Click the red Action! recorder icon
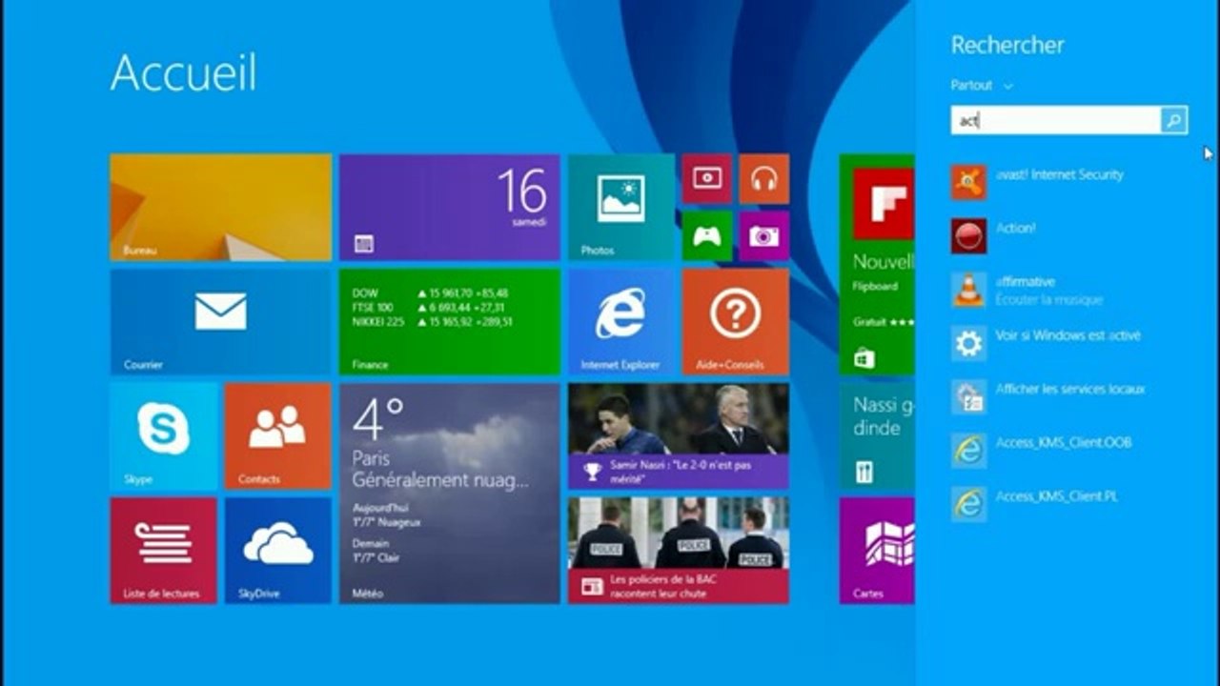 click(x=969, y=235)
